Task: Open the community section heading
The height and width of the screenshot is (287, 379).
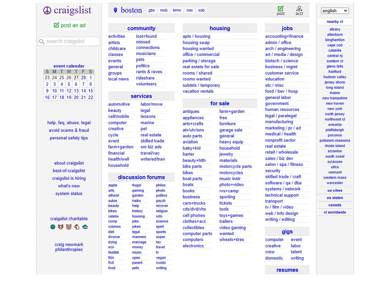Action: click(141, 28)
